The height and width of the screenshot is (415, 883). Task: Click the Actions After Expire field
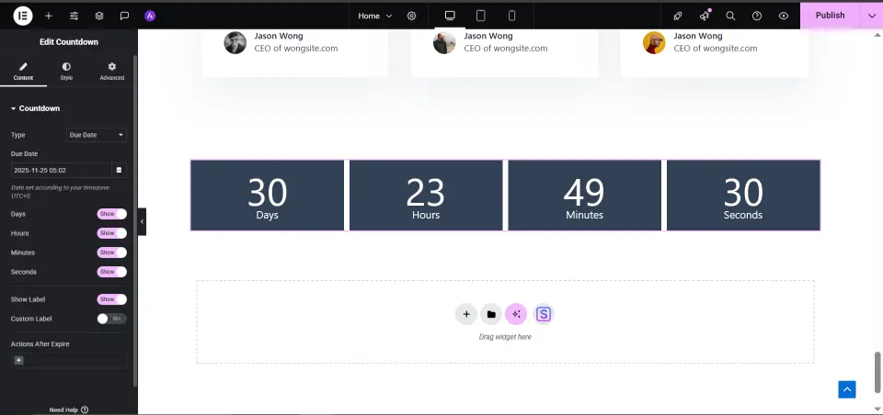69,361
